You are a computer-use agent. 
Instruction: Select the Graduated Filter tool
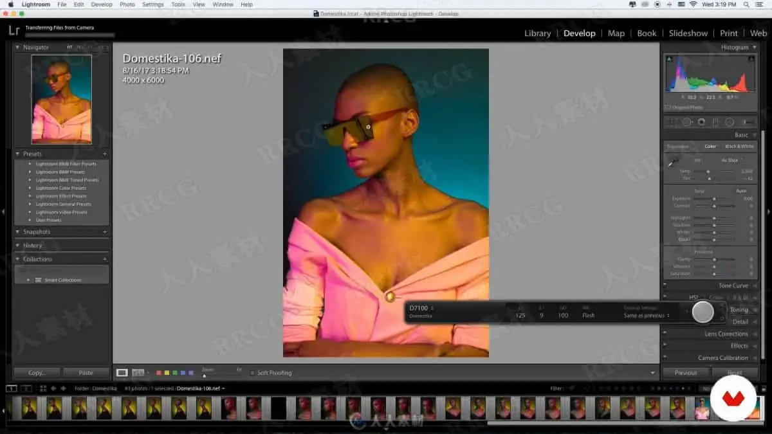click(715, 122)
